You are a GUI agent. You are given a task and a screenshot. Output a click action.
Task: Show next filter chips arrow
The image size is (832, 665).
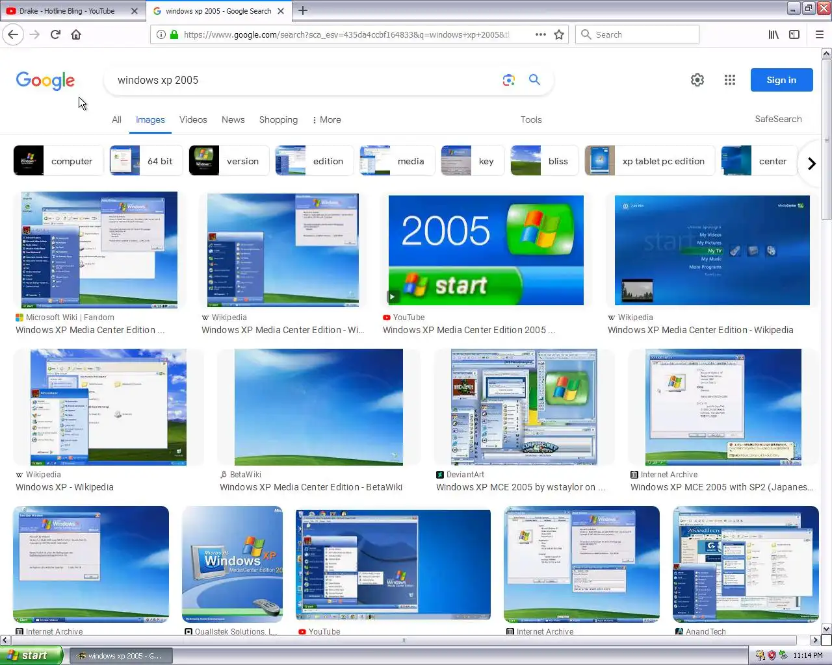811,164
